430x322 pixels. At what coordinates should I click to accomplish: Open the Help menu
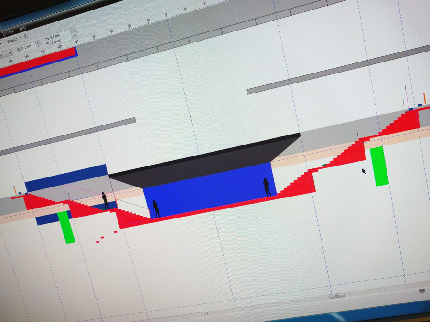coord(22,28)
